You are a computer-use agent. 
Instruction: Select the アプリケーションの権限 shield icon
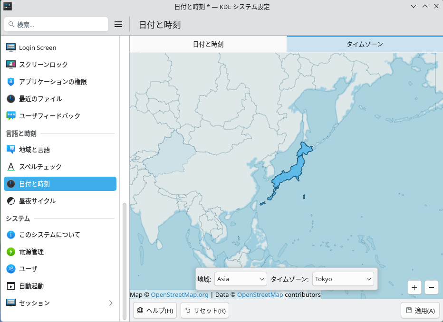pos(10,82)
